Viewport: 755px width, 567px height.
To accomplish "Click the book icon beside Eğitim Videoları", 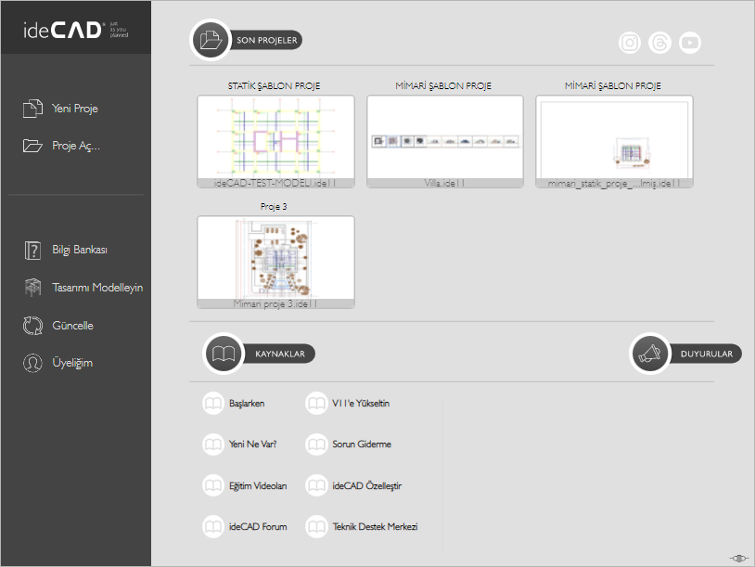I will 213,485.
